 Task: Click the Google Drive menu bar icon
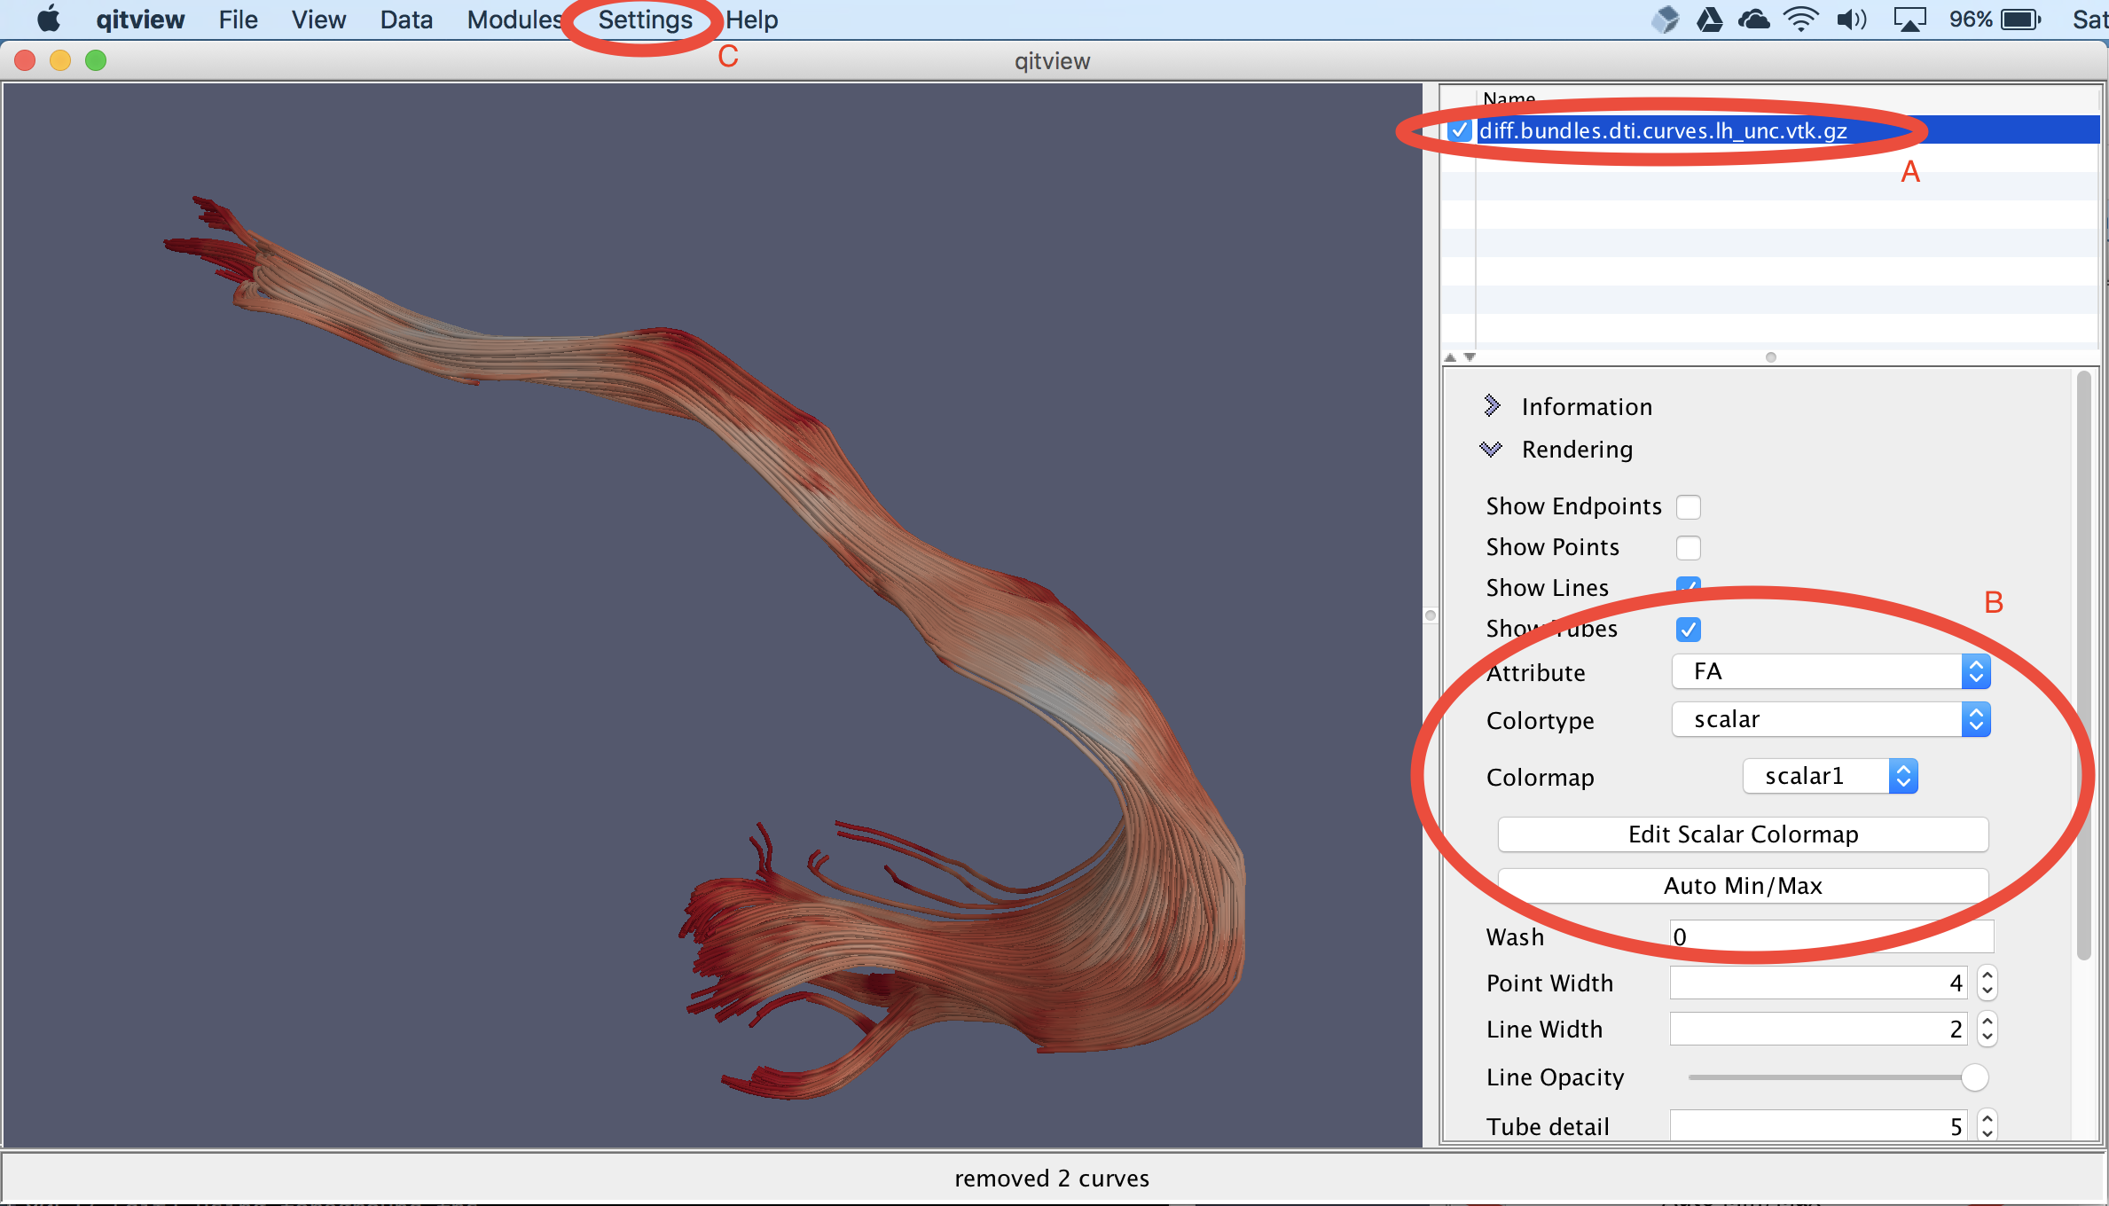[x=1709, y=19]
